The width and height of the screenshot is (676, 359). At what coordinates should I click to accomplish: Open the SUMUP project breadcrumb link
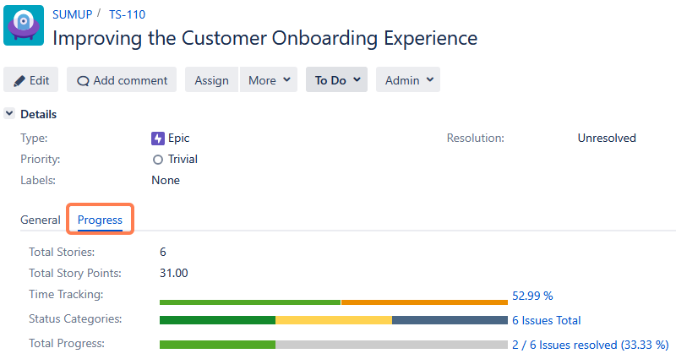[x=72, y=14]
